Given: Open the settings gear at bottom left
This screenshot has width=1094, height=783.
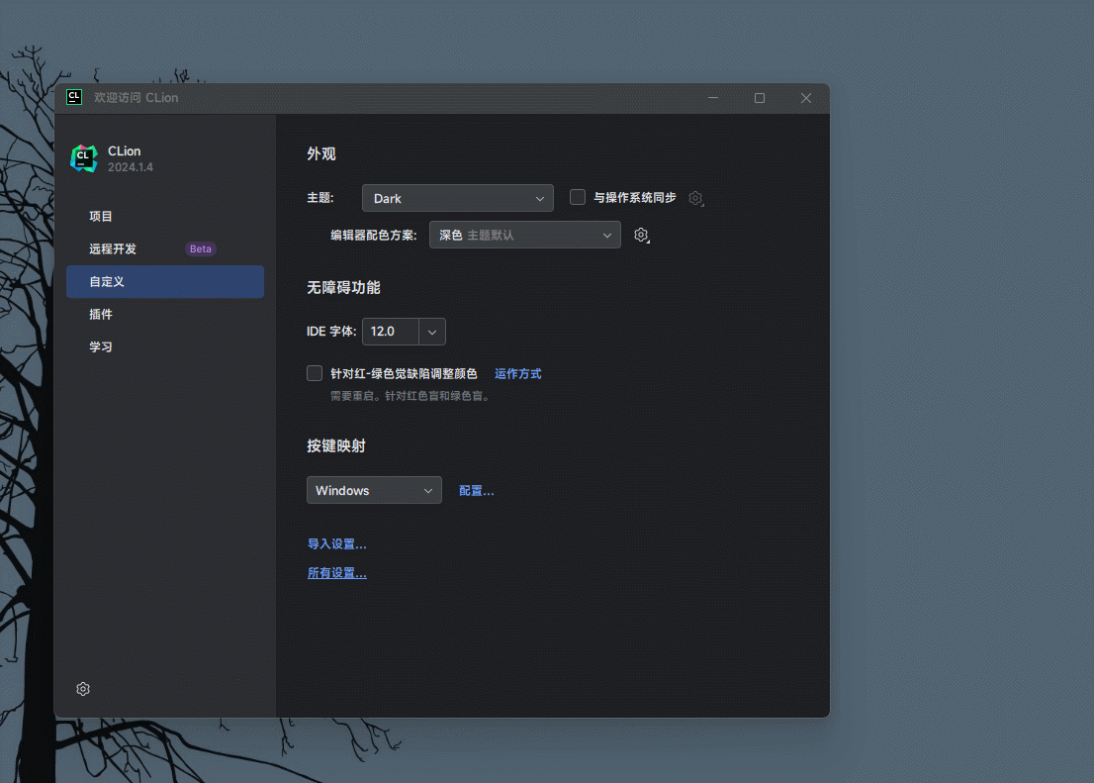Looking at the screenshot, I should click(83, 688).
